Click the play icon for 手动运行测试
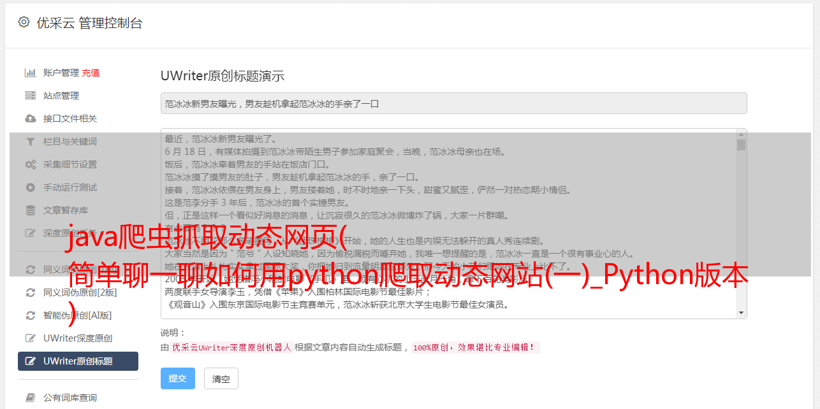This screenshot has height=409, width=820. tap(30, 187)
